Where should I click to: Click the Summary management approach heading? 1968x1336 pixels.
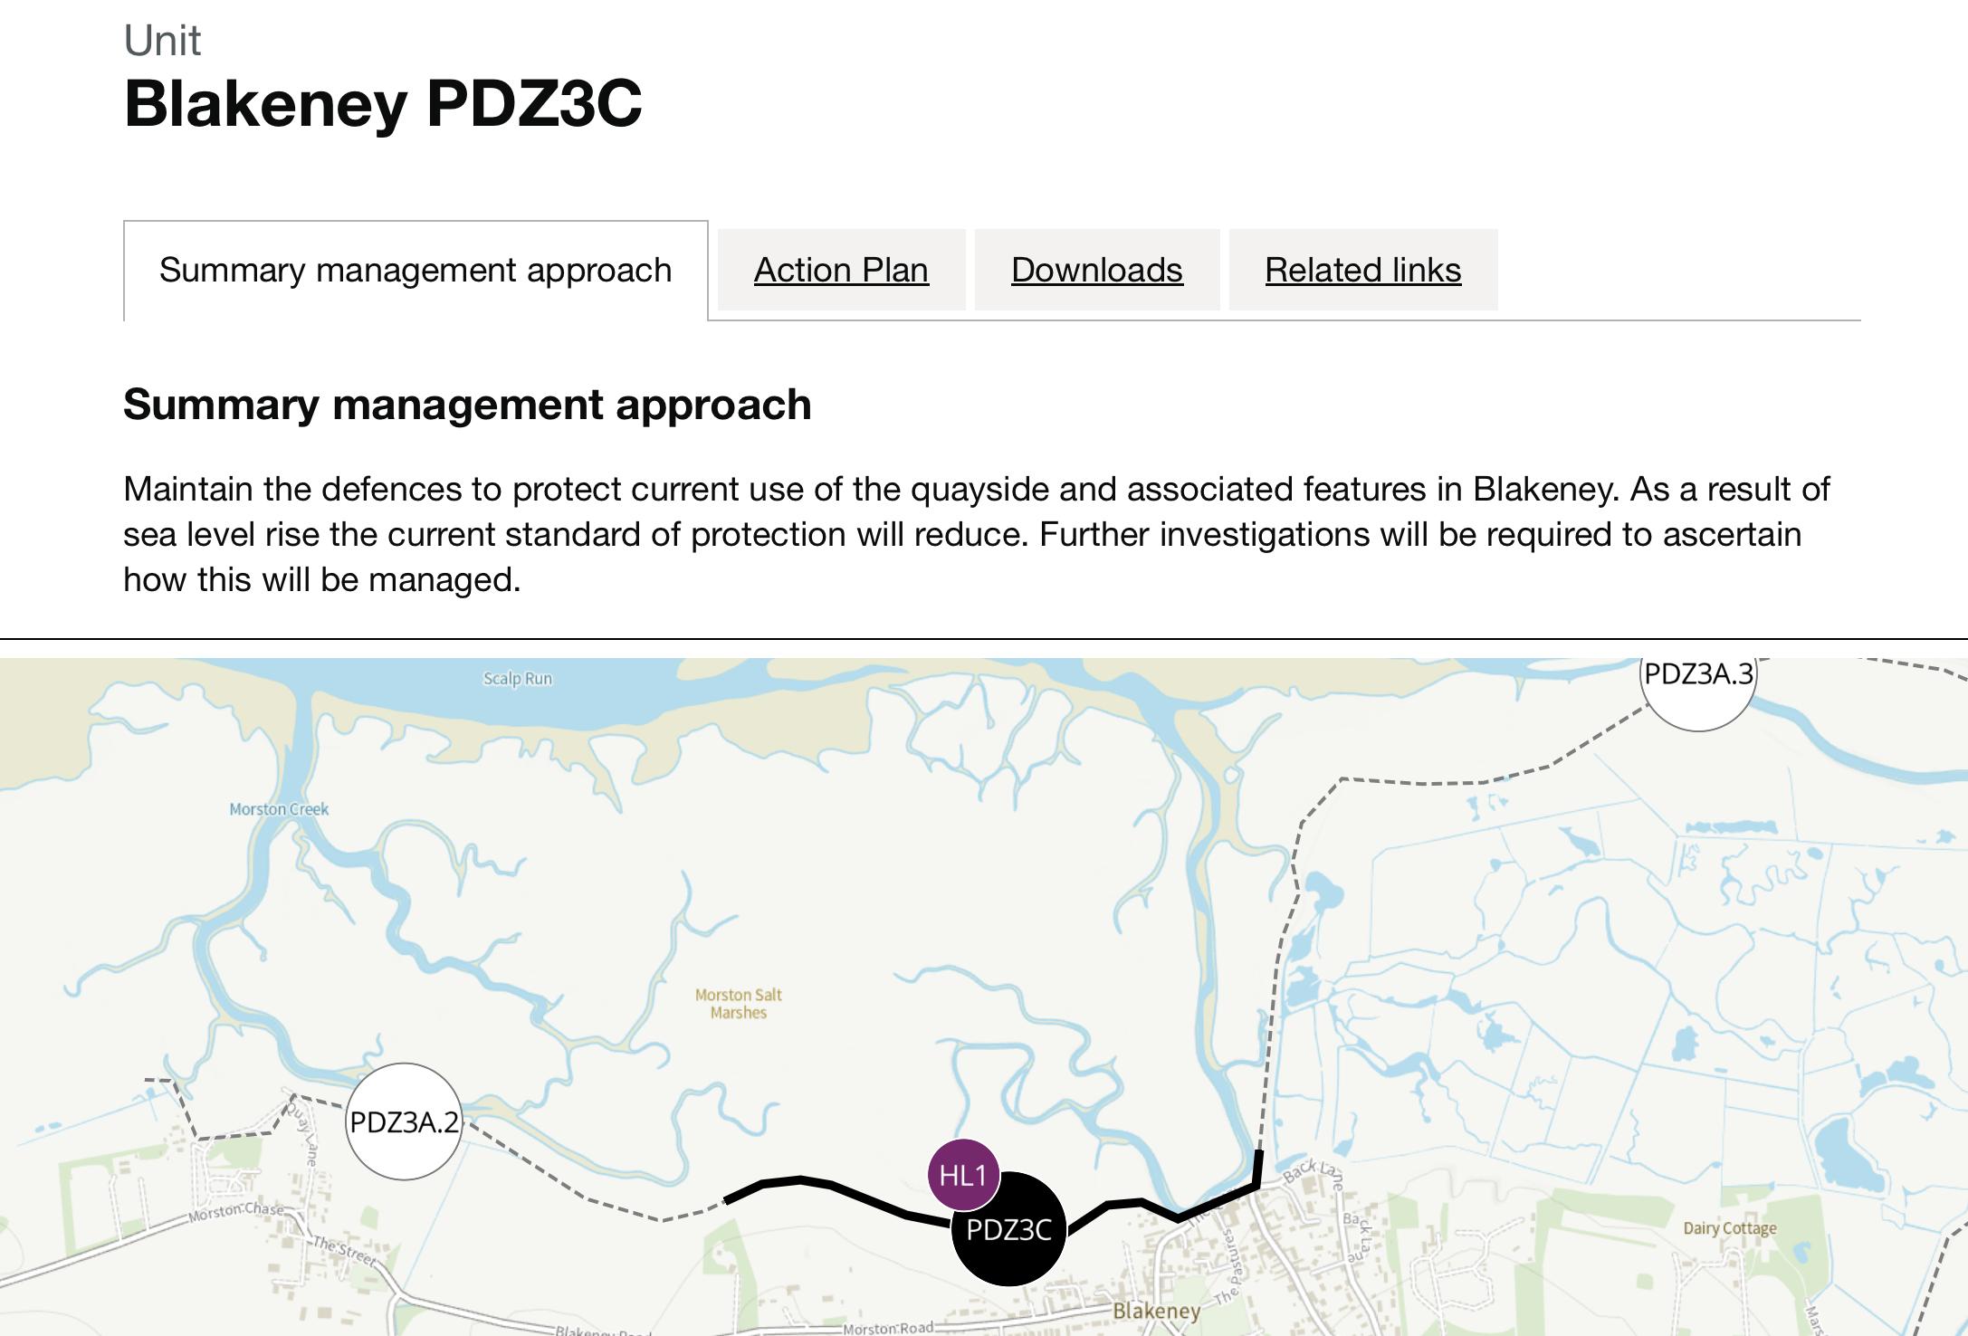(467, 404)
